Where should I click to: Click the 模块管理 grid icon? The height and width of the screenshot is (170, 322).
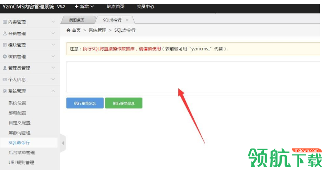click(5, 45)
